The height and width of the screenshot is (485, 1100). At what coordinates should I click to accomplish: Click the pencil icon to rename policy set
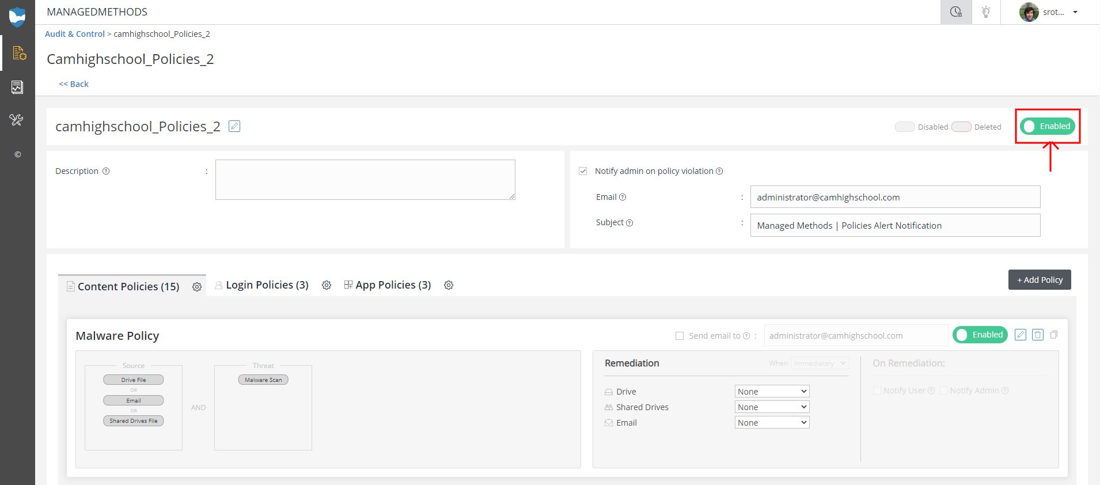pyautogui.click(x=234, y=126)
